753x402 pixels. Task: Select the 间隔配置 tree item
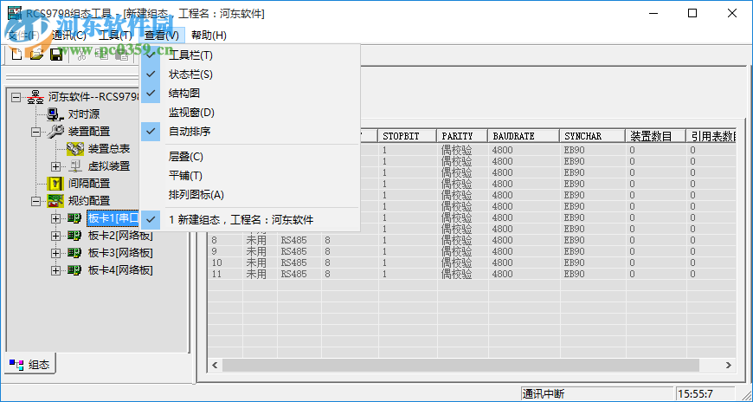point(89,184)
